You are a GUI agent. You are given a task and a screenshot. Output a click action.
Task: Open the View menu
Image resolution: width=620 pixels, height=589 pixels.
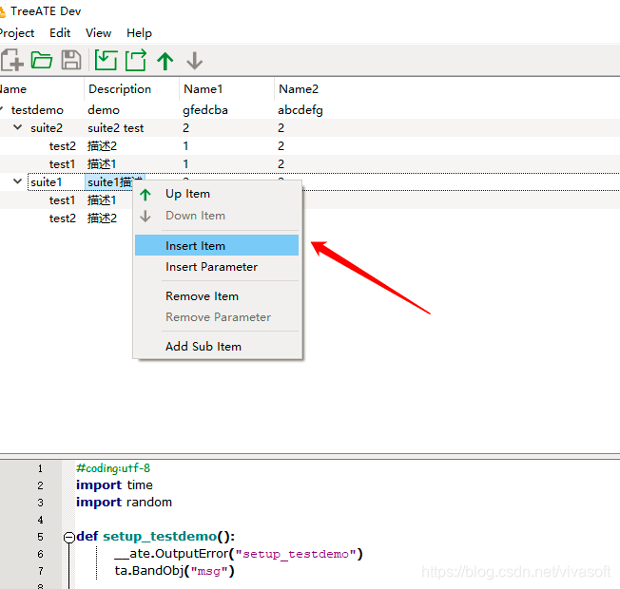99,33
